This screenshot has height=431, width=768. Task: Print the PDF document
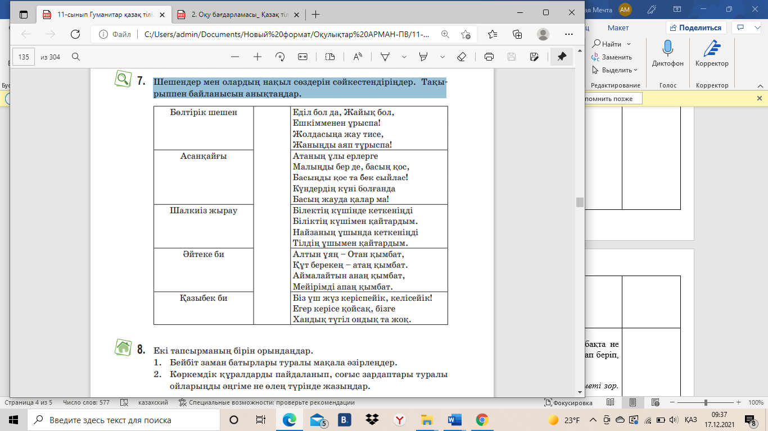[489, 57]
